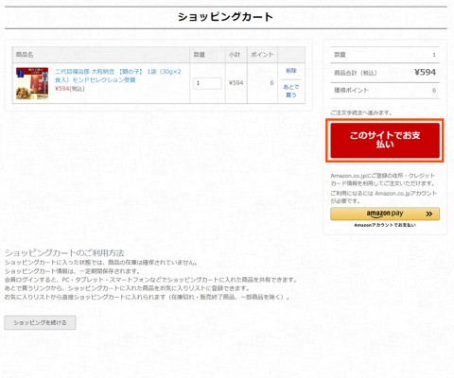Click the natto product thumbnail image
Screen dimensions: 454x378
pyautogui.click(x=32, y=83)
